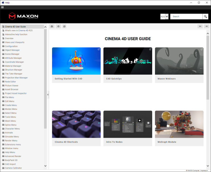Screen dimensions: 211x172
Task: Expand the Render Menu folder
Action: [x=3, y=141]
